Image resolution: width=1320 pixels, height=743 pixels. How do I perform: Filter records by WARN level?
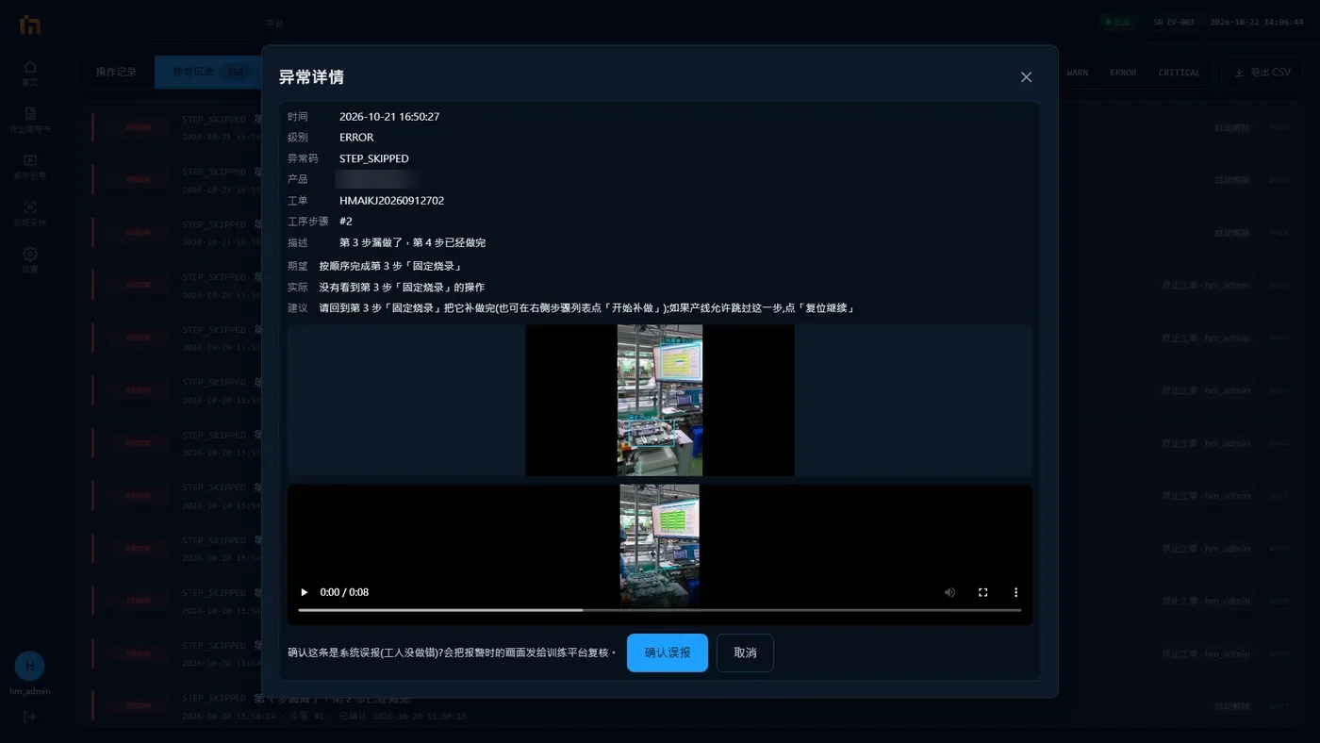click(x=1077, y=73)
